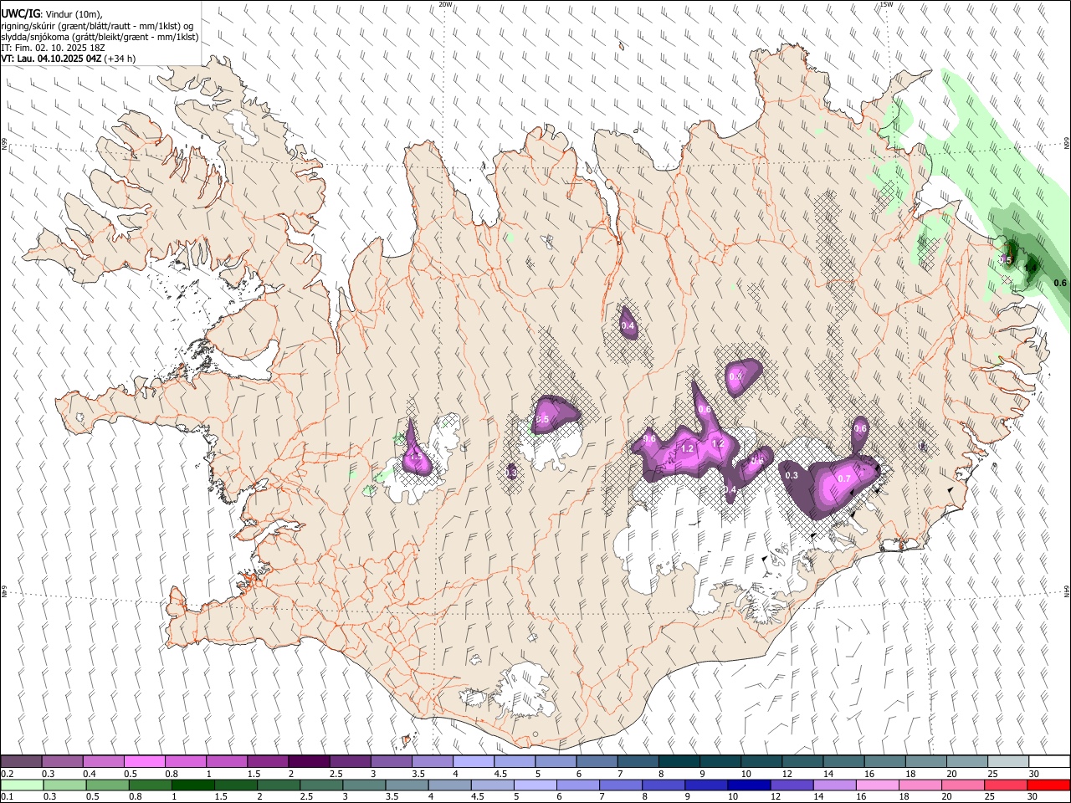Select the light pink rain swatch labeled 16
This screenshot has width=1071, height=803.
877,785
